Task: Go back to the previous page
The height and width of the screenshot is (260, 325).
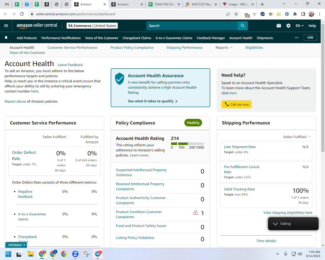Action: click(6, 14)
